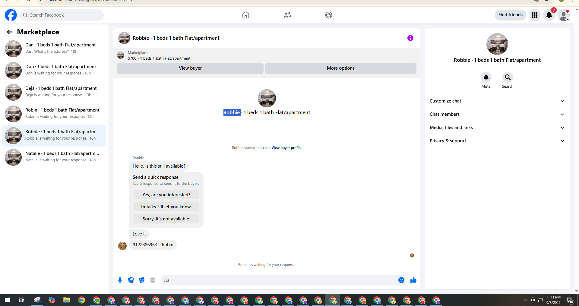The width and height of the screenshot is (579, 306).
Task: Show hidden system tray icons
Action: [x=526, y=300]
